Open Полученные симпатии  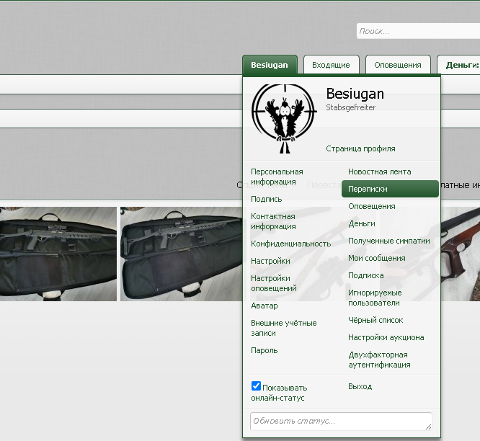click(388, 241)
